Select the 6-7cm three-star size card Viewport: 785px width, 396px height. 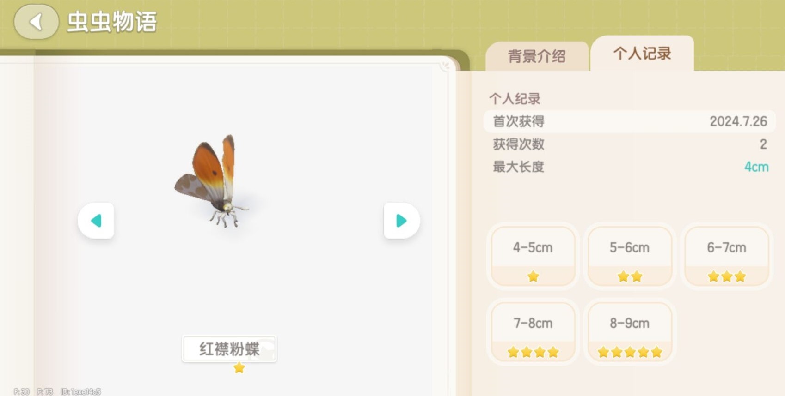pyautogui.click(x=726, y=257)
